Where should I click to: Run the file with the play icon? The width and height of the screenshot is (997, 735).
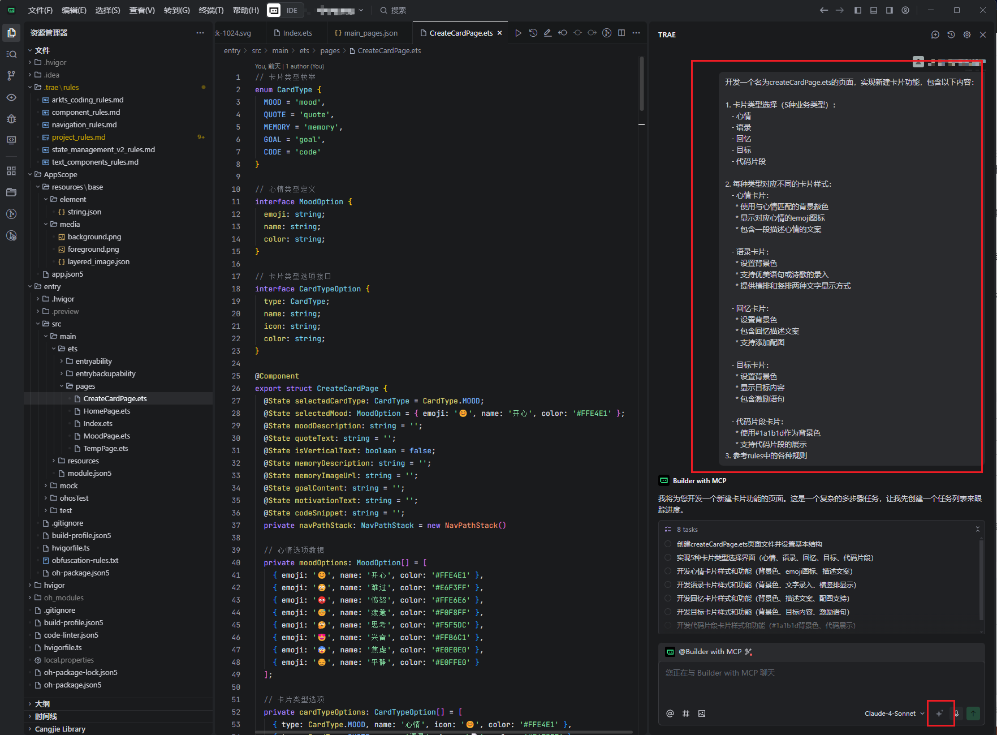pyautogui.click(x=518, y=33)
